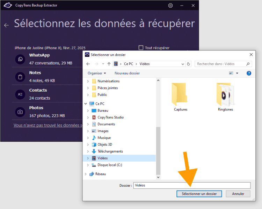Expand the Bureau tree node
The image size is (262, 209).
88,110
